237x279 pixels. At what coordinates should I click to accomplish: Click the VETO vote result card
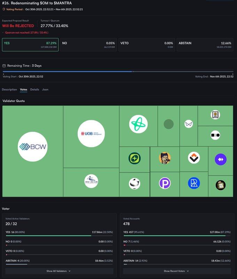147,45
